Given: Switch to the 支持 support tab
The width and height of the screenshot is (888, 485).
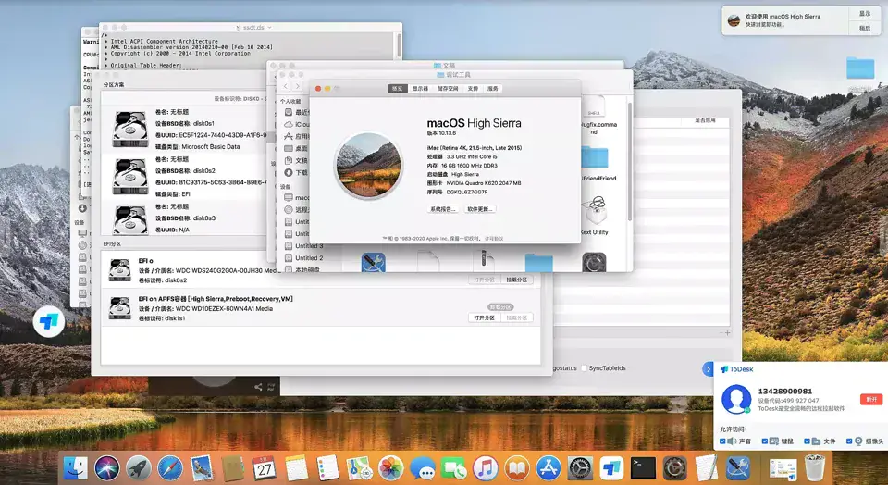Looking at the screenshot, I should click(473, 88).
